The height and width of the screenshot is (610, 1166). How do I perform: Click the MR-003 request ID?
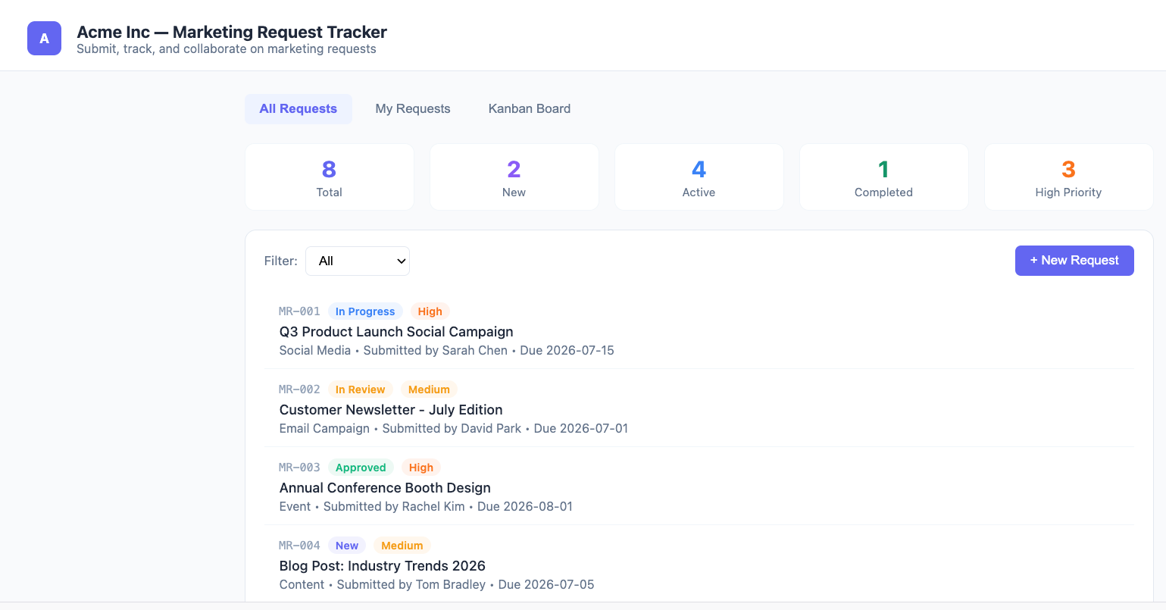coord(299,468)
